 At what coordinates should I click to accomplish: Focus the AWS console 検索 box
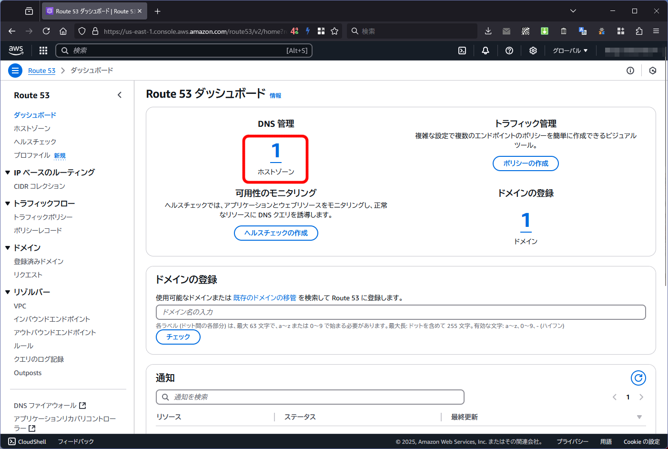(184, 51)
